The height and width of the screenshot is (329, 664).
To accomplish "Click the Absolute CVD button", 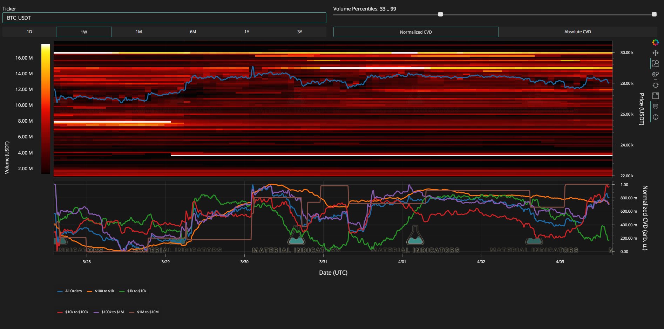I will [x=577, y=32].
